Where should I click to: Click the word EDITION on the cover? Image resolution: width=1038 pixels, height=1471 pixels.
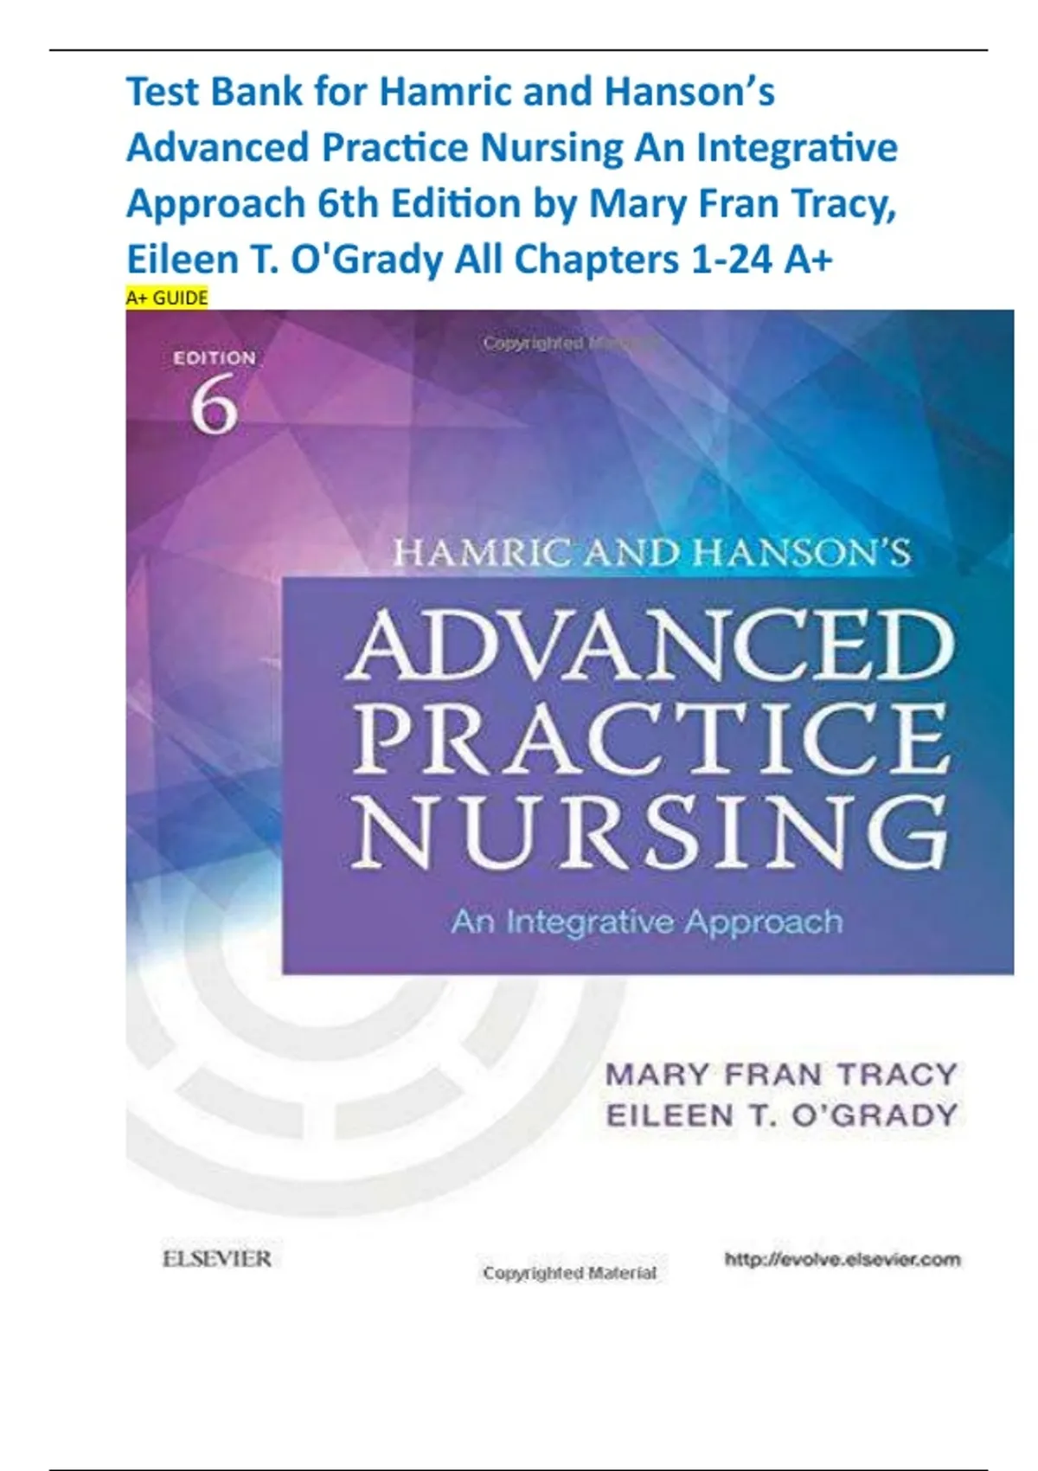pos(215,357)
